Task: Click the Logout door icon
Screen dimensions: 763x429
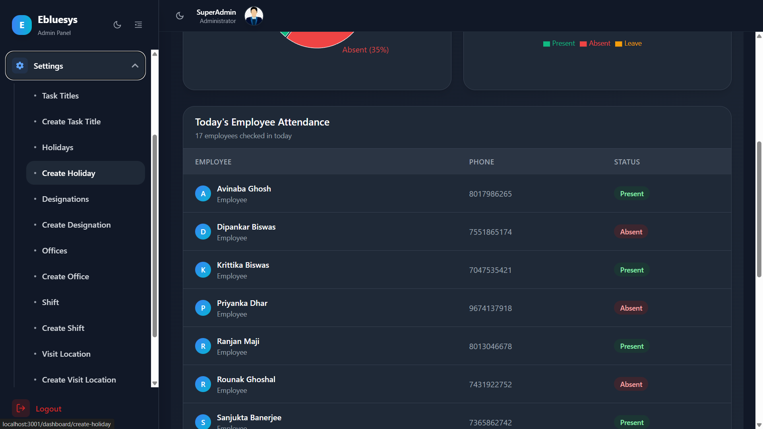Action: tap(21, 408)
